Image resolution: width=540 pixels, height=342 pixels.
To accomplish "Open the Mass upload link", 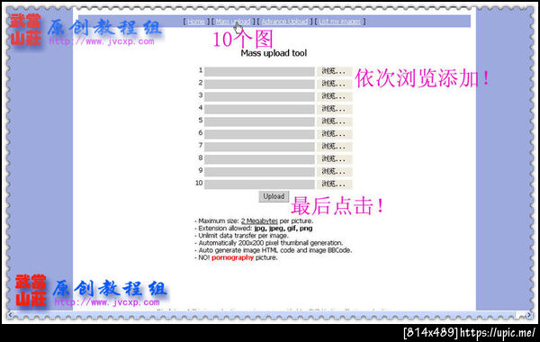I will (232, 22).
